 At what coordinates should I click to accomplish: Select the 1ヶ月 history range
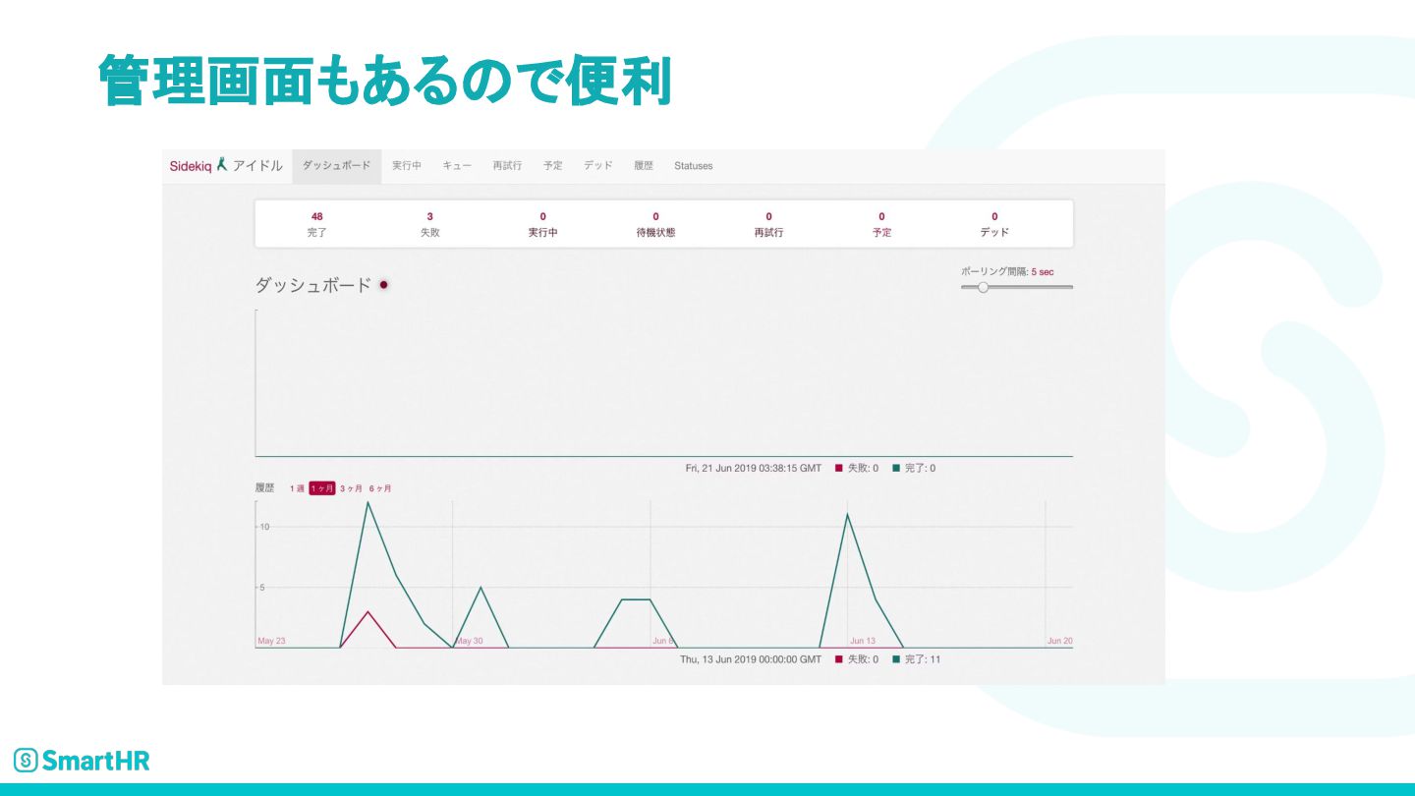[x=322, y=488]
